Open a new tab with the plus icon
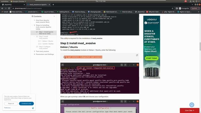201x113 pixels. pos(53,5)
